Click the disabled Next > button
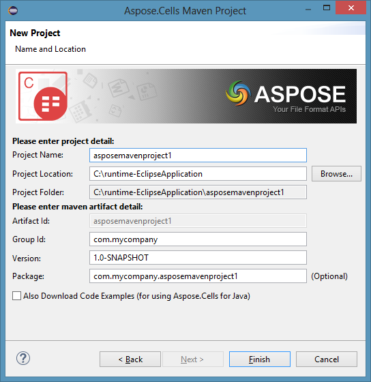This screenshot has width=371, height=382. point(193,359)
